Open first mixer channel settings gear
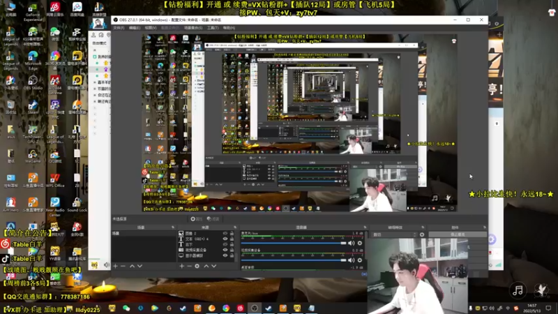 point(360,243)
